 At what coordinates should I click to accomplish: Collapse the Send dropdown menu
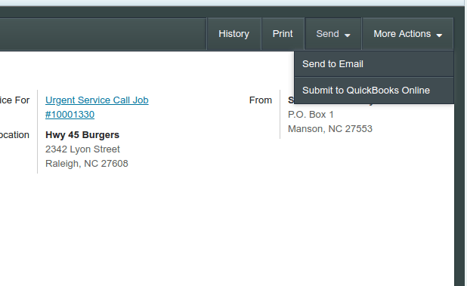(333, 34)
